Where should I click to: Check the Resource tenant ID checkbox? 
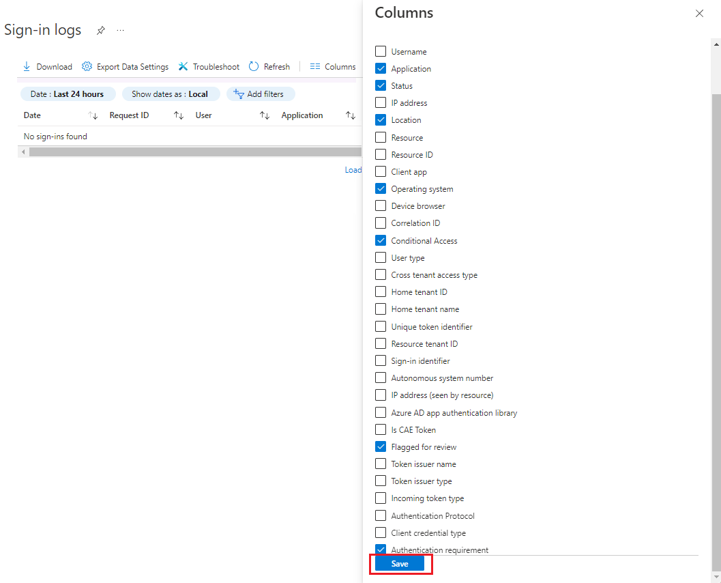click(381, 344)
